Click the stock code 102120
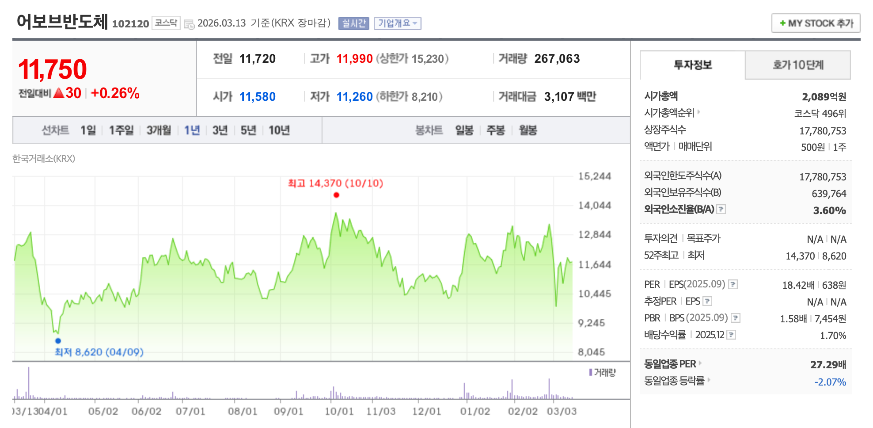This screenshot has height=428, width=873. [x=130, y=24]
